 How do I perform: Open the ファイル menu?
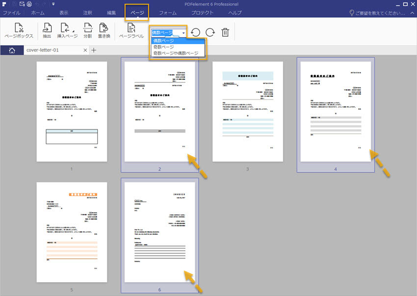point(11,13)
